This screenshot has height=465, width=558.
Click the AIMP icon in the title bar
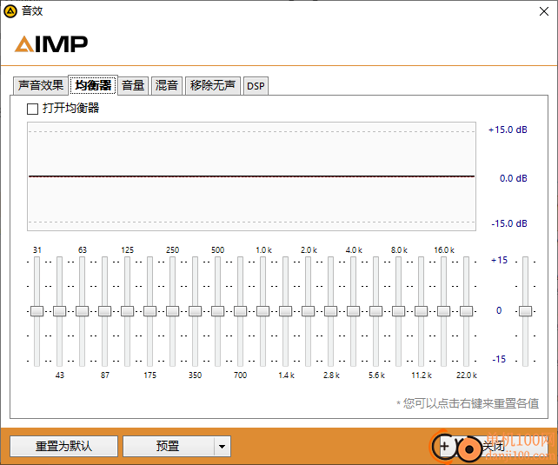[x=10, y=11]
